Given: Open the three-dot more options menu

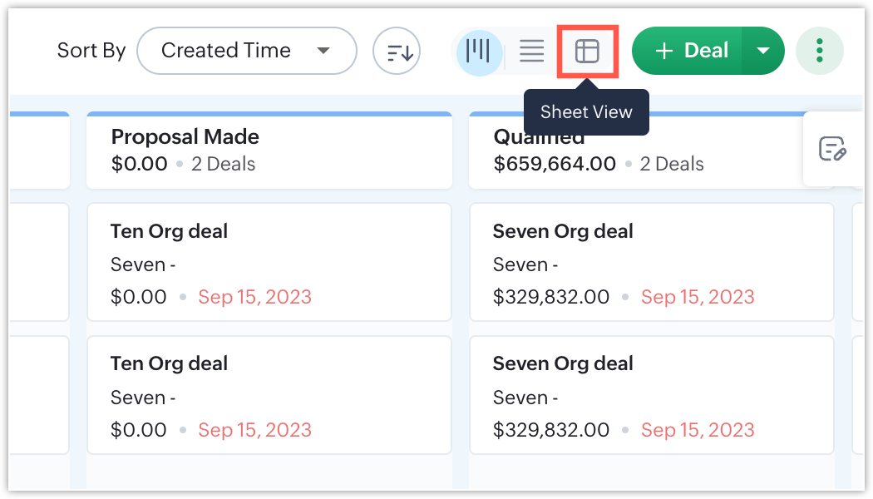Looking at the screenshot, I should coord(820,51).
